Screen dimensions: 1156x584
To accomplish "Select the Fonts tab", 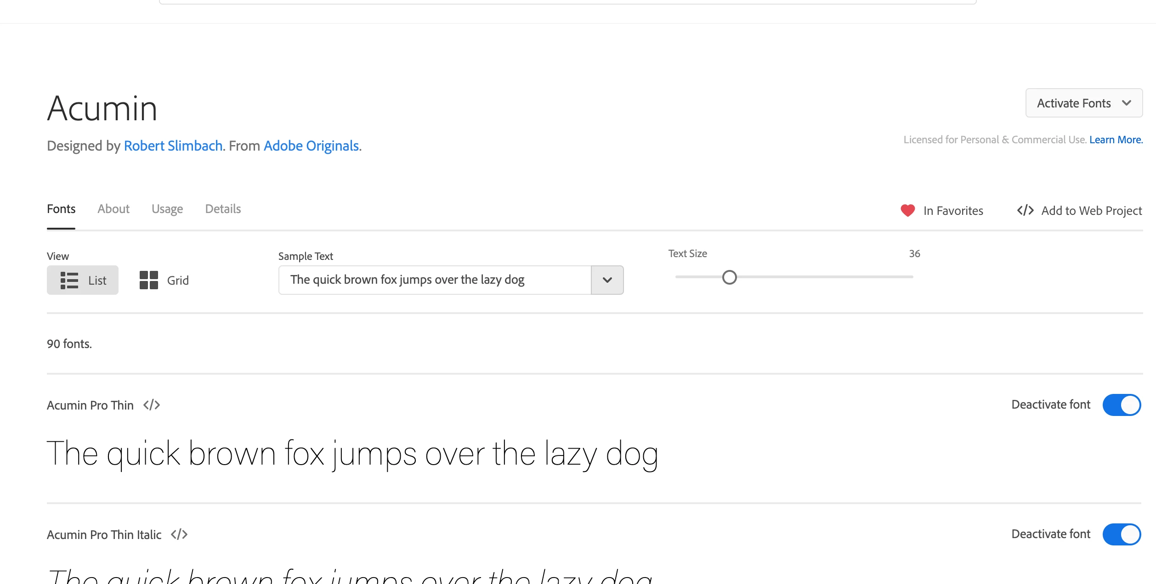I will 61,209.
